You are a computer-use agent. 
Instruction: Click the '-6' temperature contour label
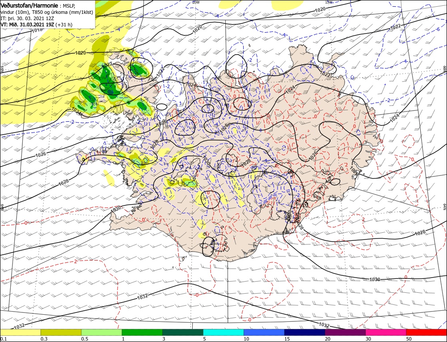pyautogui.click(x=438, y=30)
